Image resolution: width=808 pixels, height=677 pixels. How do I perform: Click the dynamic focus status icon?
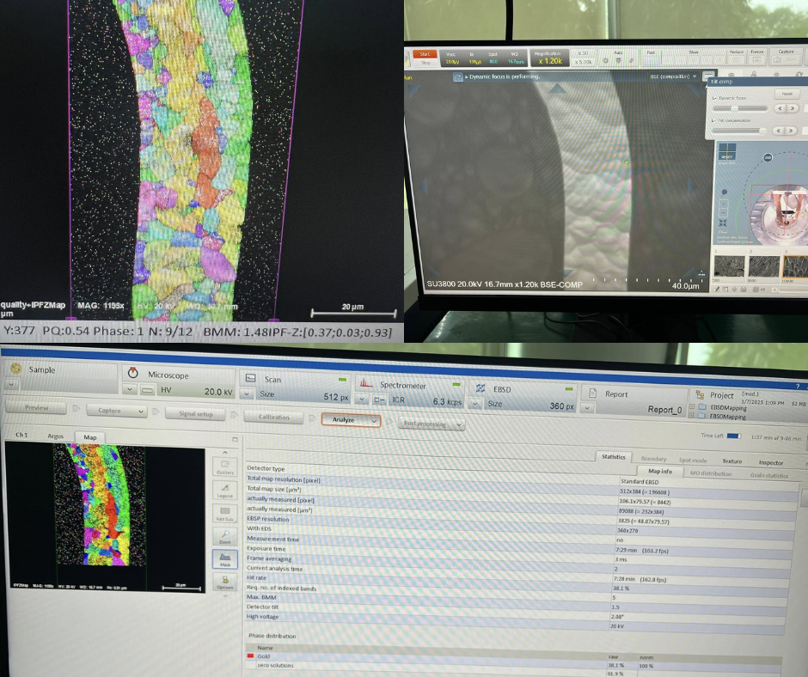[x=457, y=77]
